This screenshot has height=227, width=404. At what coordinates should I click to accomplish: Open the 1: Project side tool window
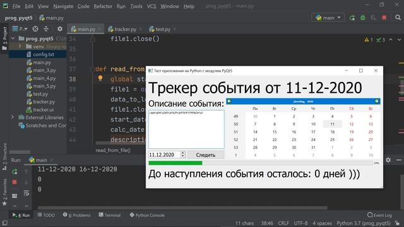click(x=4, y=38)
